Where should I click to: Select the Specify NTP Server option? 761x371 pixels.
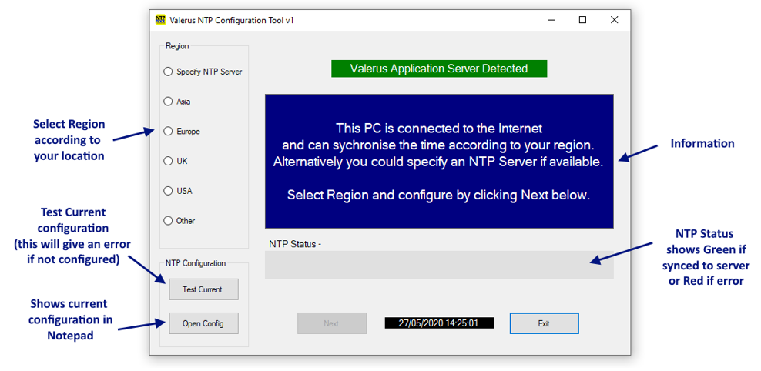169,72
